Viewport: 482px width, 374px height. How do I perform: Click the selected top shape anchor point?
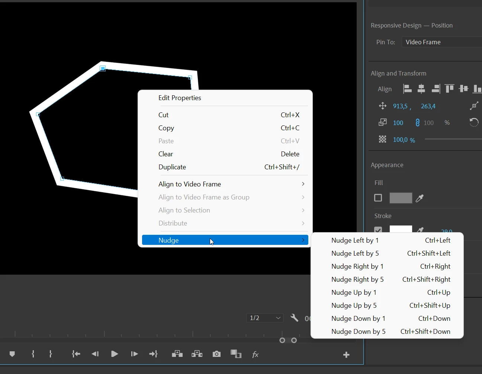[103, 68]
